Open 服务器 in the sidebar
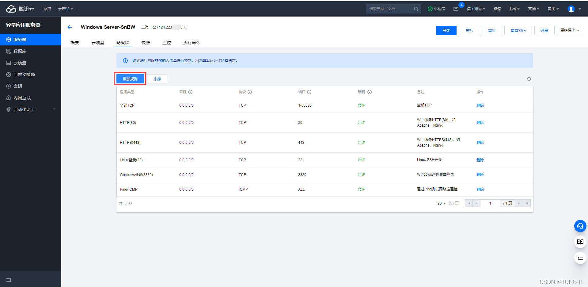 [x=31, y=40]
